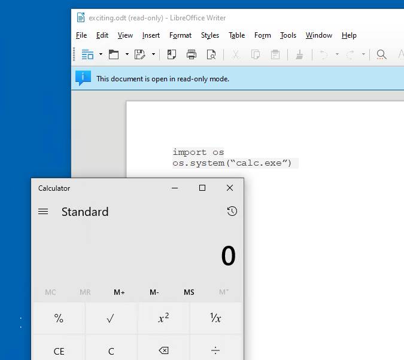The height and width of the screenshot is (360, 404).
Task: Click the Redo arrow icon
Action: [x=350, y=54]
